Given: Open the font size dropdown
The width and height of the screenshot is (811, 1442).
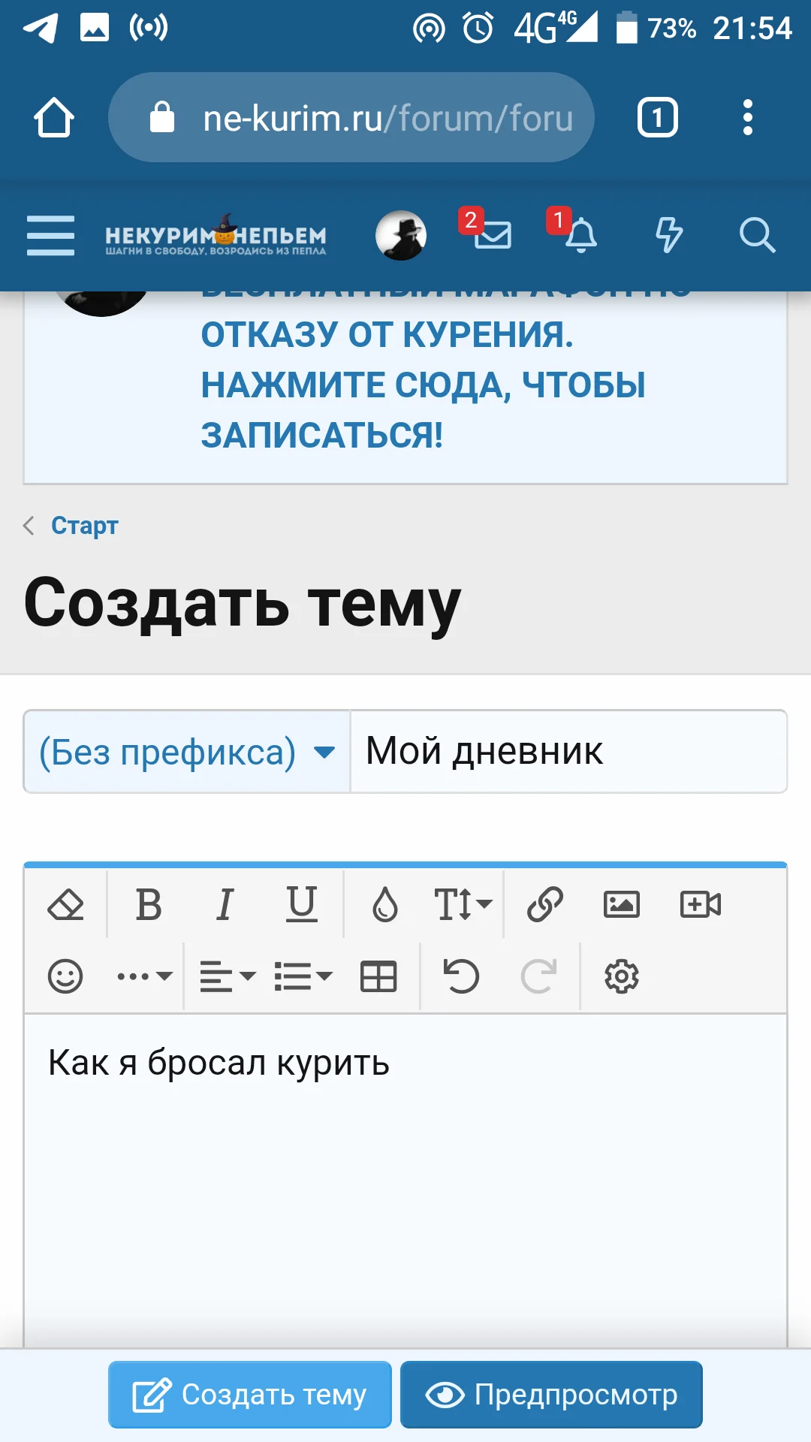Looking at the screenshot, I should (463, 904).
